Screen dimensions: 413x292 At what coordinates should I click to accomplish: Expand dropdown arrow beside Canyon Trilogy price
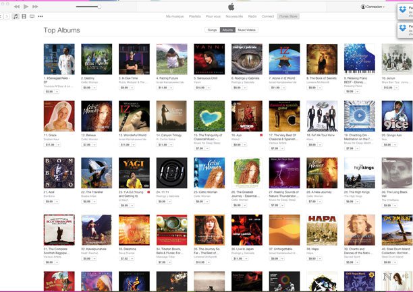click(x=171, y=144)
